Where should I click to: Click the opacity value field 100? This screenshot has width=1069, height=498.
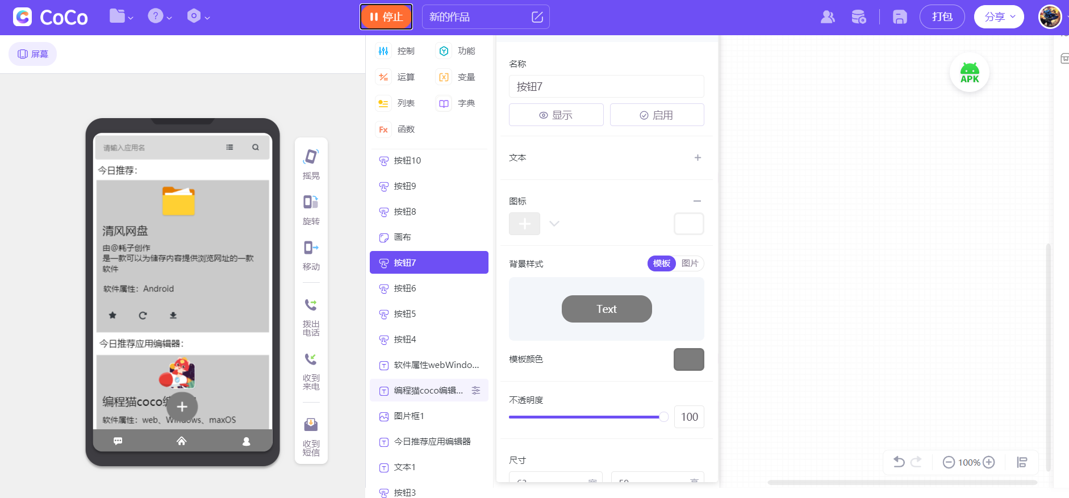[689, 417]
